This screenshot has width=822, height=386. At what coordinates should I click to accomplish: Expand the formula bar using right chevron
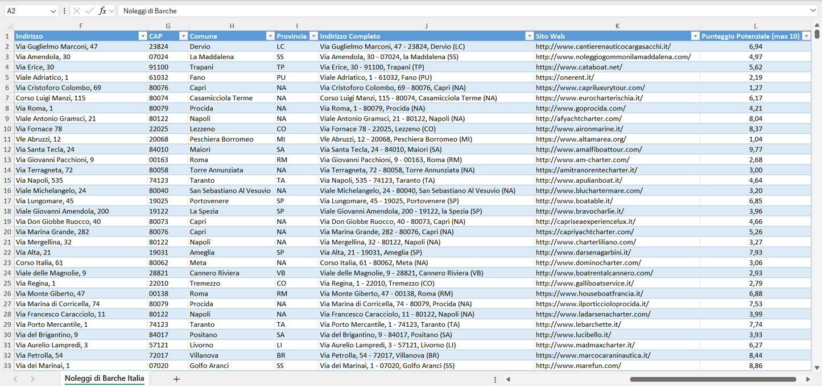point(813,11)
